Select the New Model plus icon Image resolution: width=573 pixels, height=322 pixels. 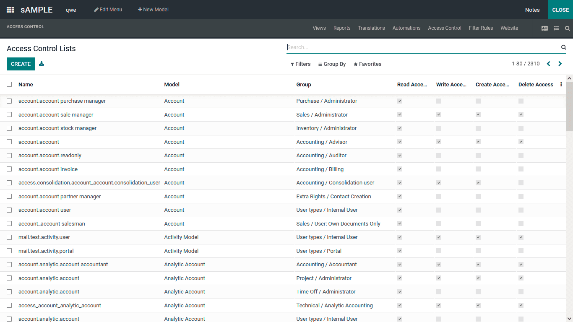point(153,9)
